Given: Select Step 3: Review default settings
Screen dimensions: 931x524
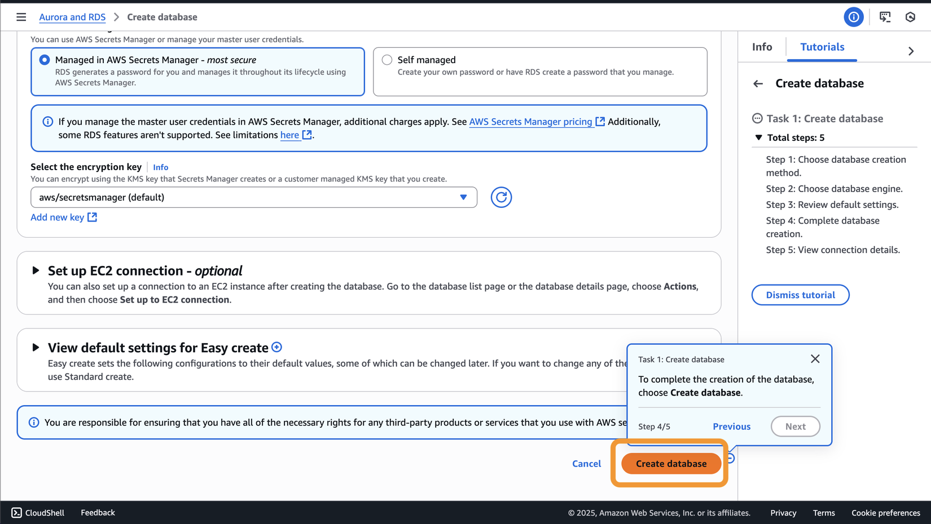Looking at the screenshot, I should [x=832, y=205].
